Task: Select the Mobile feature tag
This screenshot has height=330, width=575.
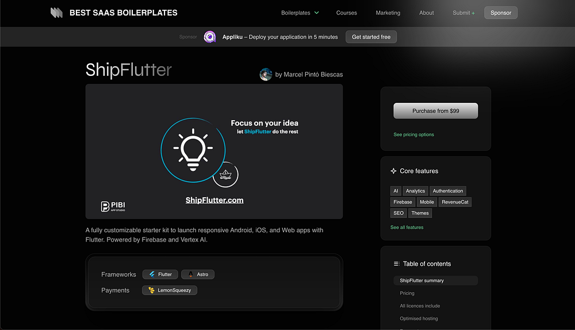Action: click(427, 202)
